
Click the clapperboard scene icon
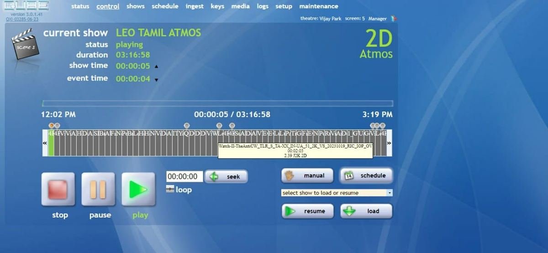[25, 44]
